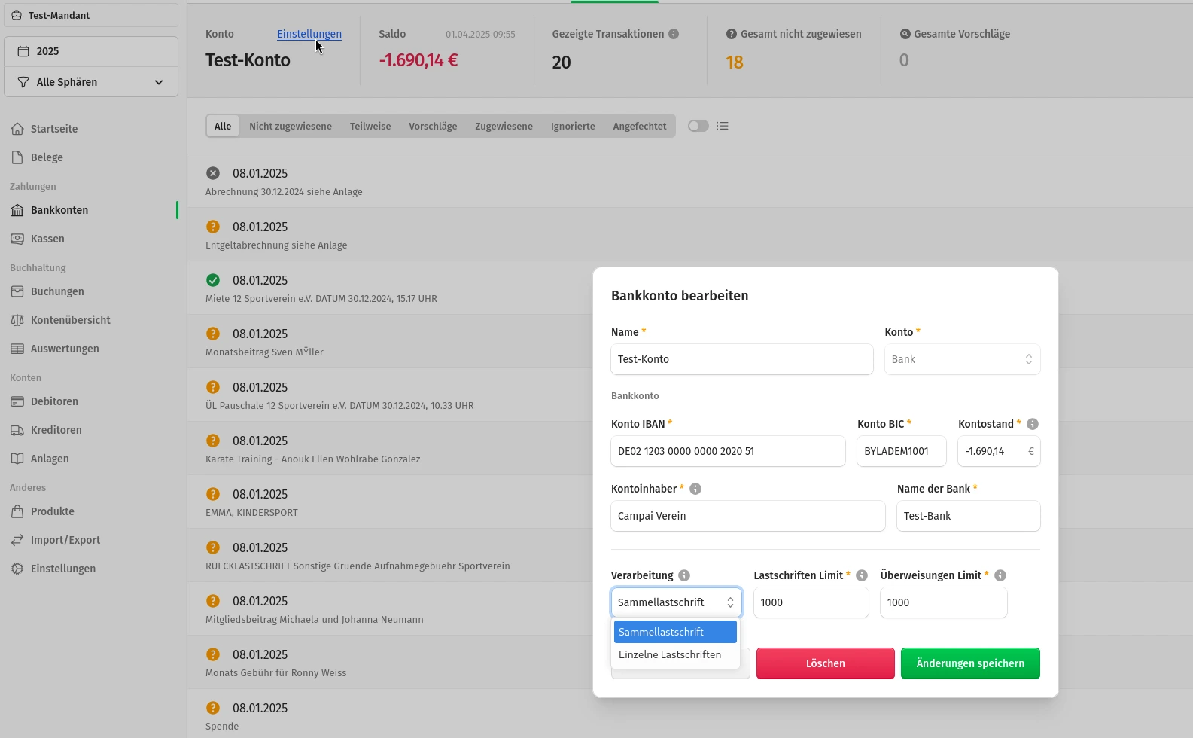The height and width of the screenshot is (738, 1193).
Task: Switch to the Alle filter tab
Action: click(x=223, y=126)
